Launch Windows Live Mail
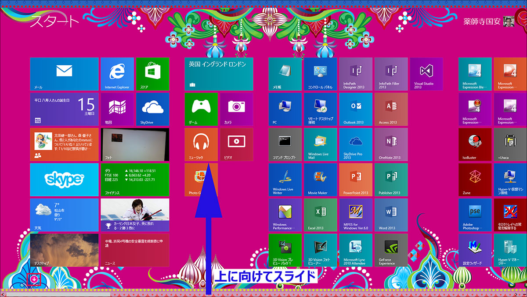527x297 pixels. (320, 144)
